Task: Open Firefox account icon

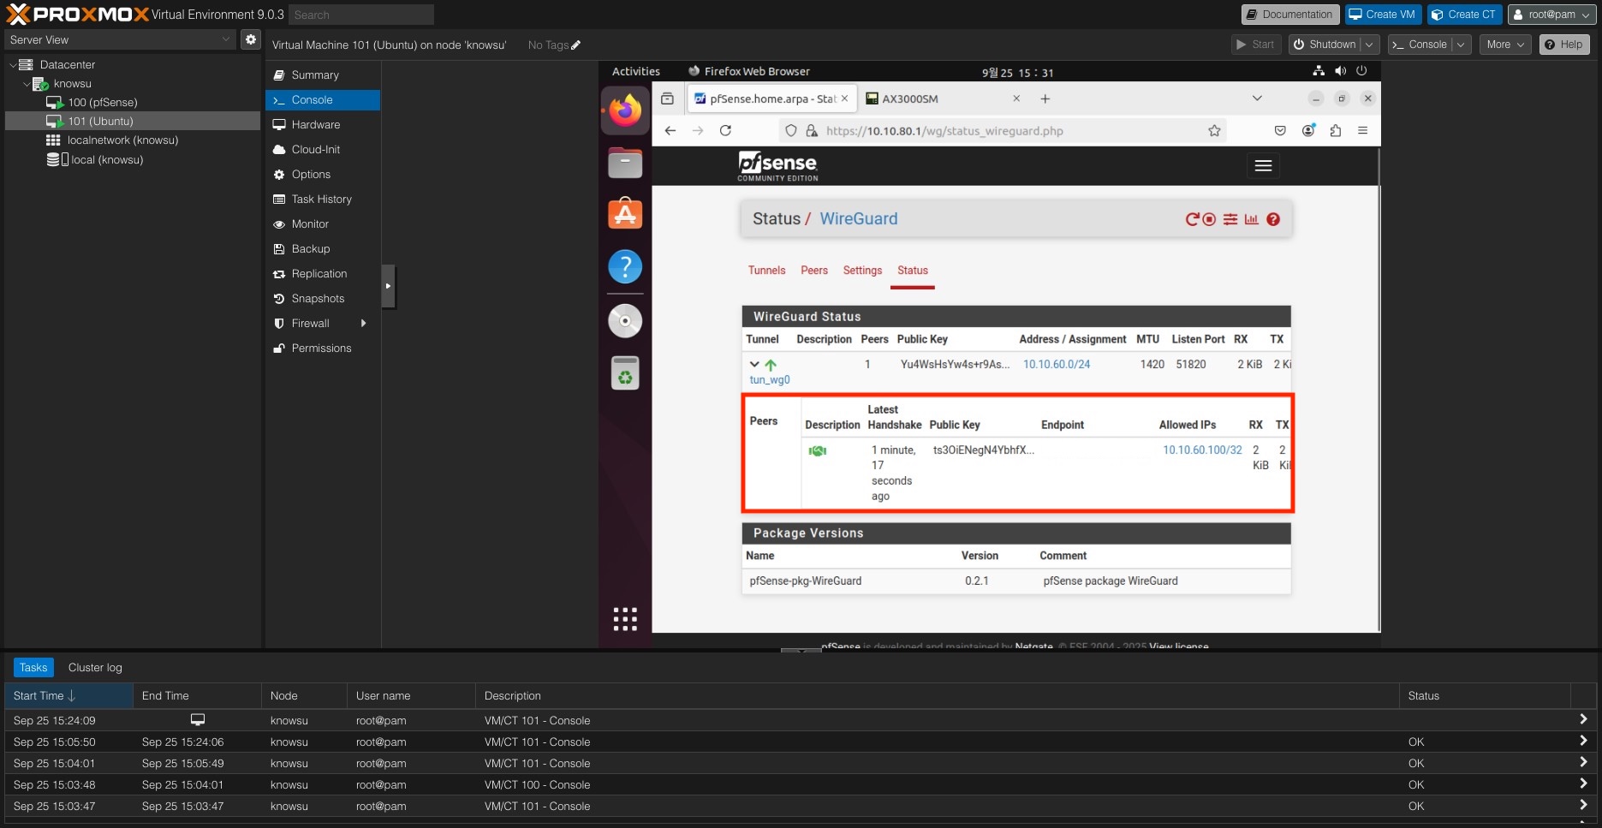Action: (x=1308, y=131)
